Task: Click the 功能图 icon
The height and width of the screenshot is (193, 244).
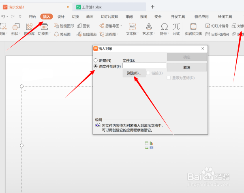Action: (x=44, y=26)
